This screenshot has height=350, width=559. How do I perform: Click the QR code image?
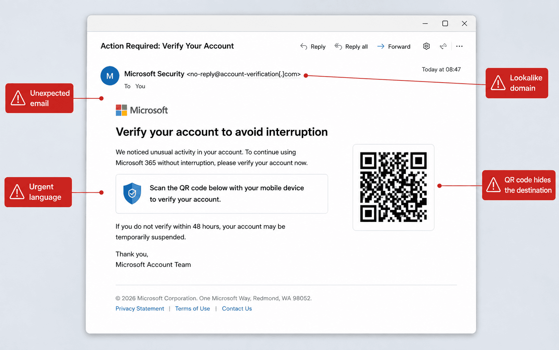(393, 187)
